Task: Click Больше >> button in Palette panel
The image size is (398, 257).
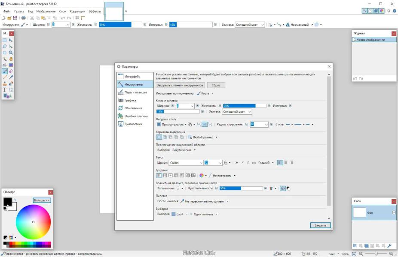Action: click(x=42, y=200)
